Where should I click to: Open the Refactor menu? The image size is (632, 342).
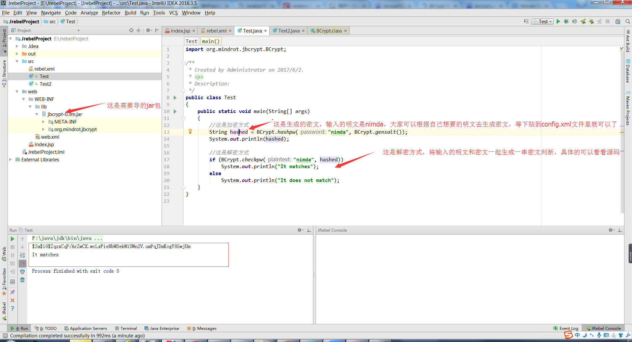(111, 13)
